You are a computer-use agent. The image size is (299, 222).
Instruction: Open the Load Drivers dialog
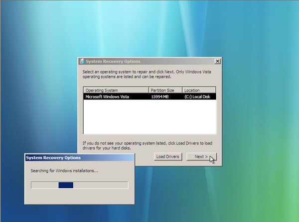coord(168,156)
